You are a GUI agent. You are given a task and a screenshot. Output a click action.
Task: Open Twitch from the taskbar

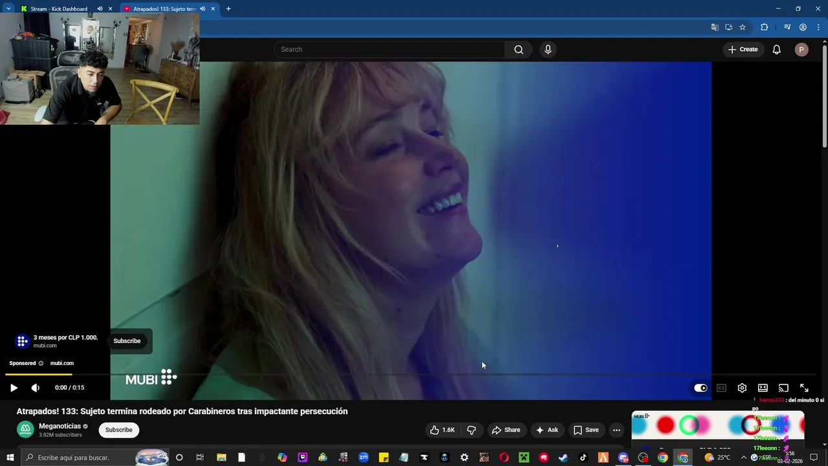302,458
